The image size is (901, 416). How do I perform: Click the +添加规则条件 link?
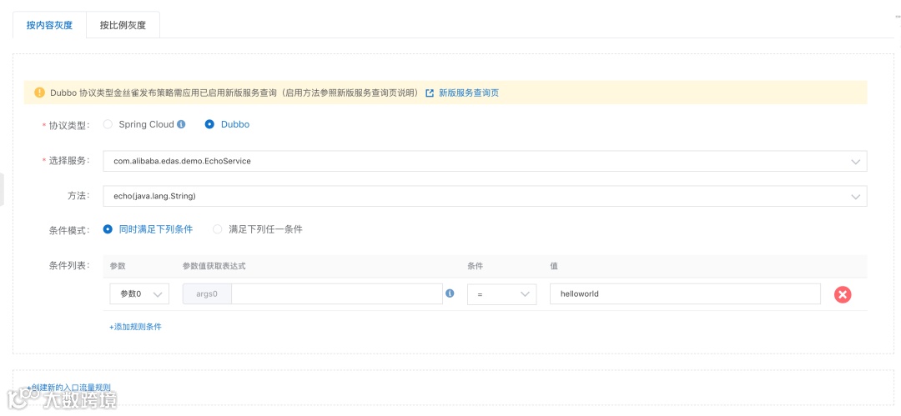pyautogui.click(x=136, y=326)
